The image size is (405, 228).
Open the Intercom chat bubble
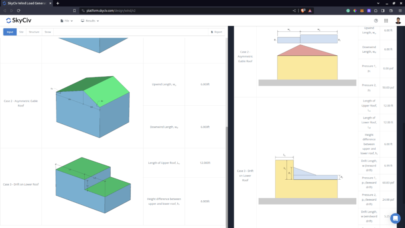(395, 218)
